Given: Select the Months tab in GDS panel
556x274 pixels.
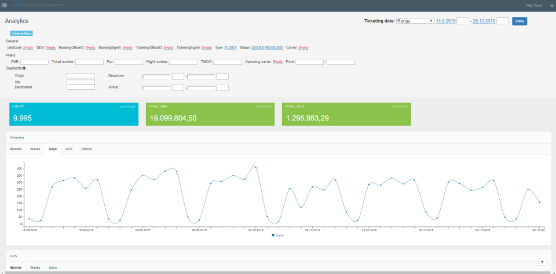Looking at the screenshot, I should [x=16, y=268].
